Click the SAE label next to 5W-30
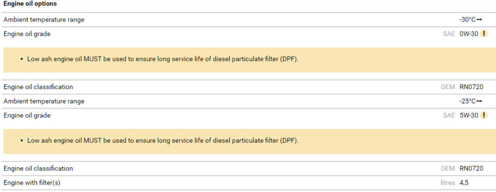Image resolution: width=496 pixels, height=192 pixels. (x=449, y=116)
